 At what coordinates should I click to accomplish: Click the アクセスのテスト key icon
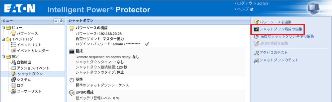point(256,53)
